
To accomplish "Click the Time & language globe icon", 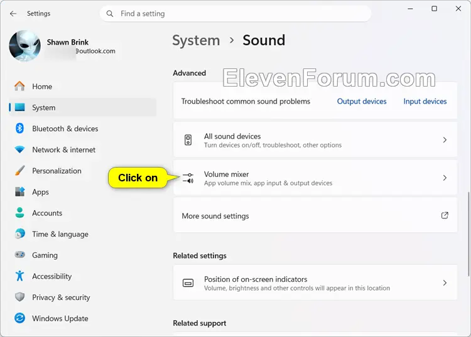I will point(20,234).
